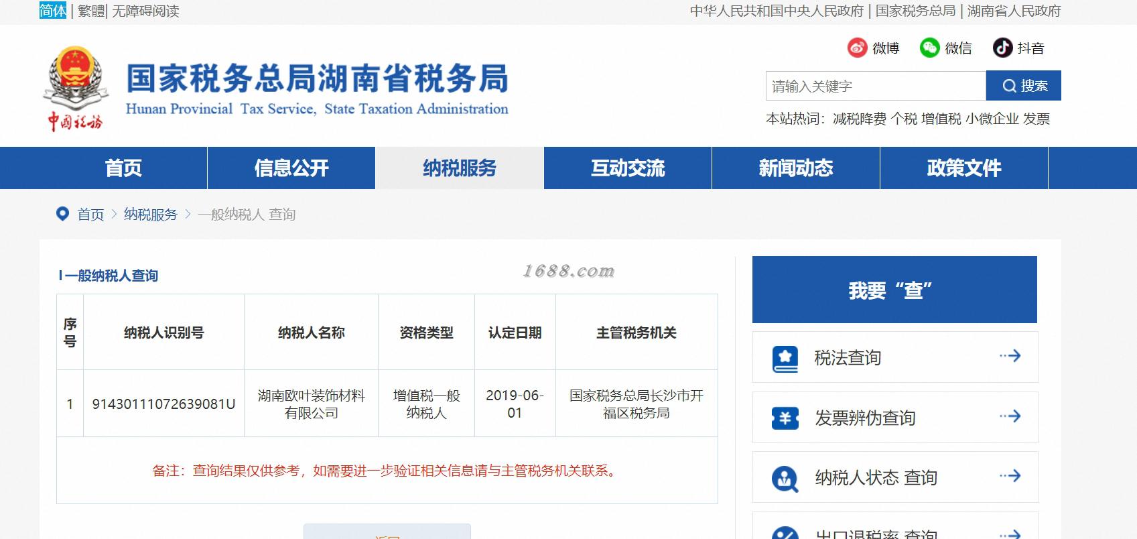This screenshot has width=1137, height=539.
Task: Click hot word 发票
Action: [x=1036, y=119]
